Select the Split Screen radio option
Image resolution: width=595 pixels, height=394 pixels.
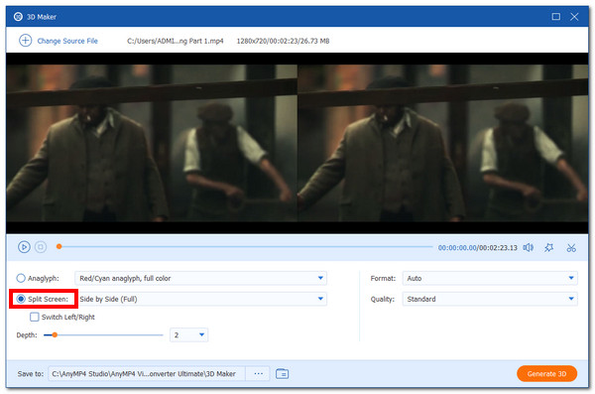tap(21, 299)
